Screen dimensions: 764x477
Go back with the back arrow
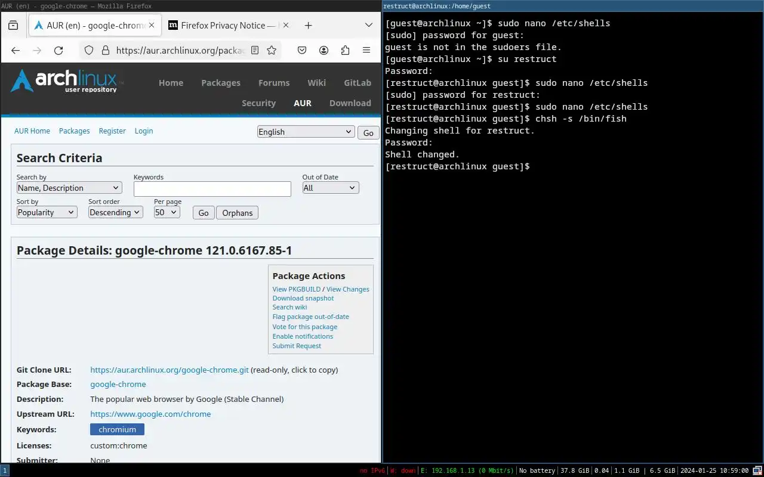coord(16,51)
